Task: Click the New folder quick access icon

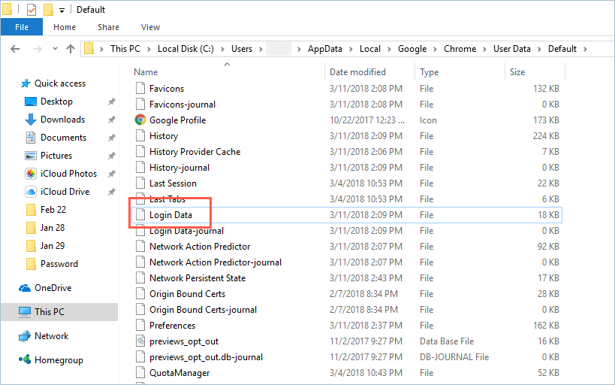Action: pos(48,10)
